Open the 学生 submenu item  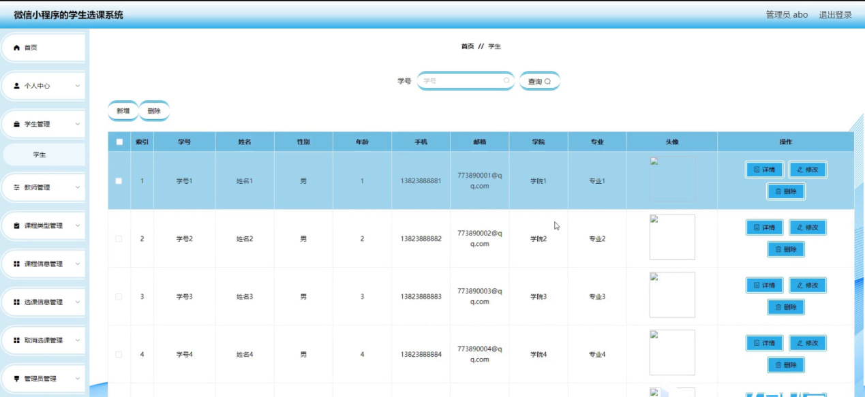click(40, 155)
